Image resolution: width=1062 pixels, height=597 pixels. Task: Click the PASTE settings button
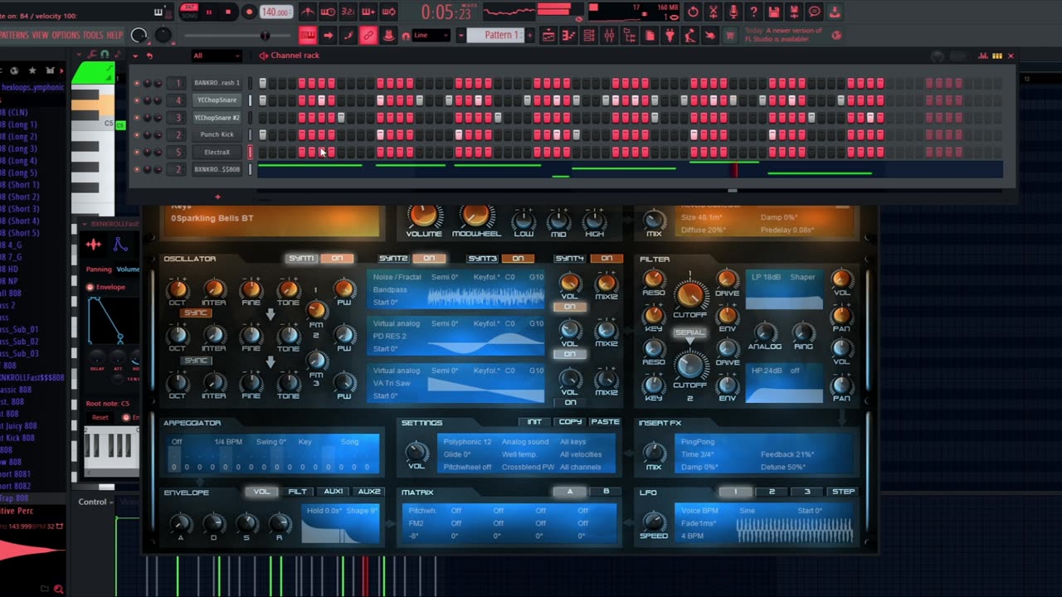coord(605,422)
